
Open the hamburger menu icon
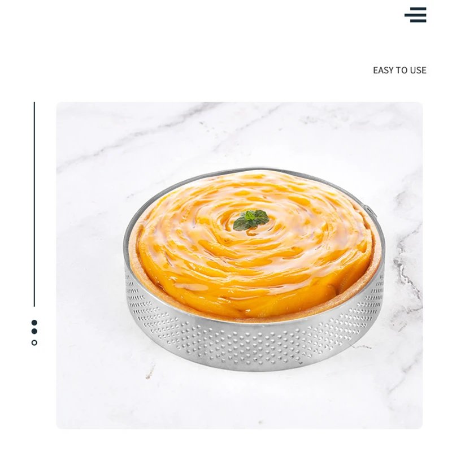coord(415,15)
